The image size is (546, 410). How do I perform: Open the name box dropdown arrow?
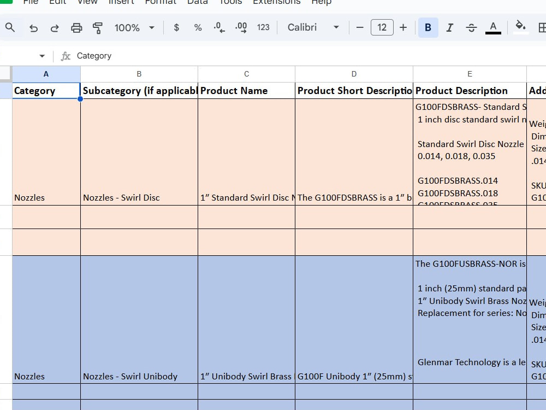[x=42, y=56]
